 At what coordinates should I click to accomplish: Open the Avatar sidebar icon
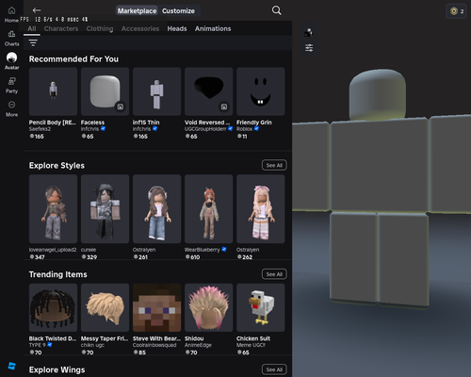coord(11,57)
